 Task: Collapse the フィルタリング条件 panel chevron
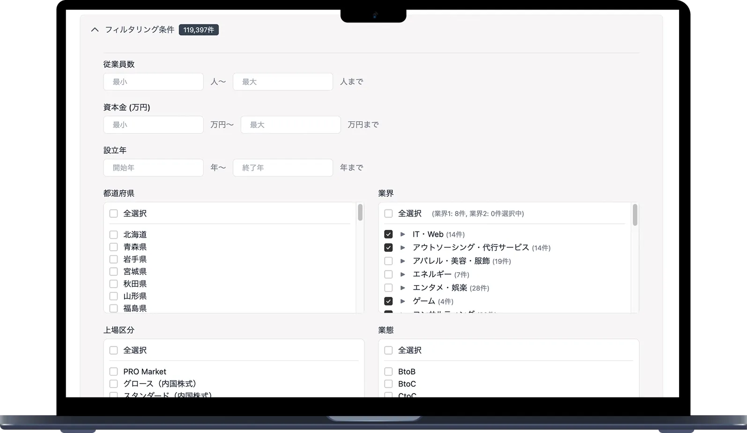coord(95,30)
